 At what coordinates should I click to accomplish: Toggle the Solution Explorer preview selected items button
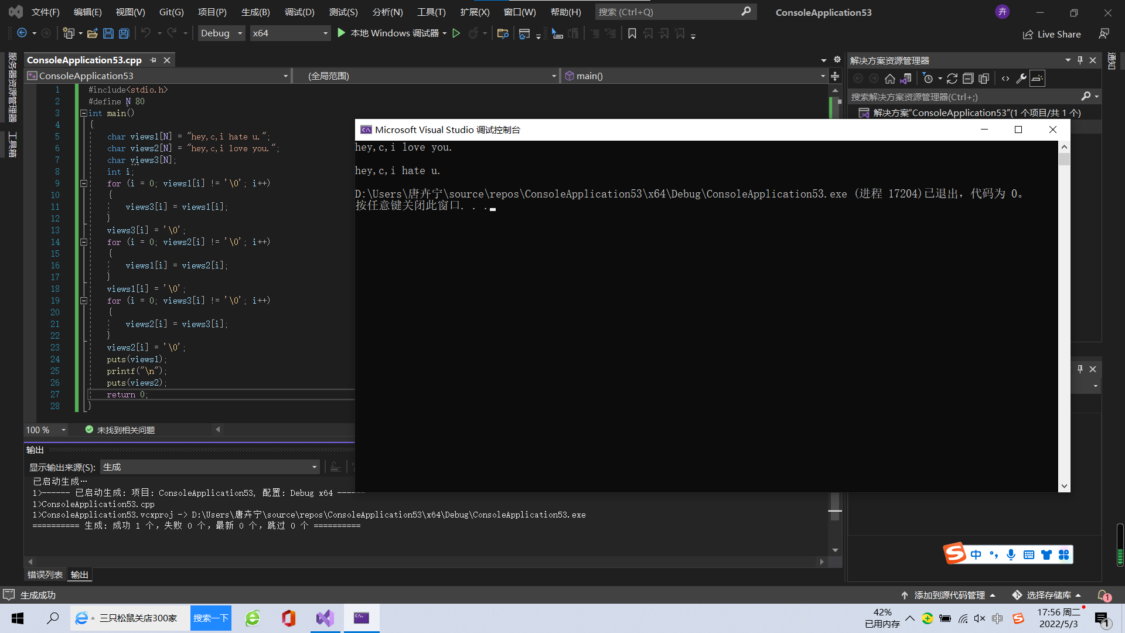coord(1037,79)
